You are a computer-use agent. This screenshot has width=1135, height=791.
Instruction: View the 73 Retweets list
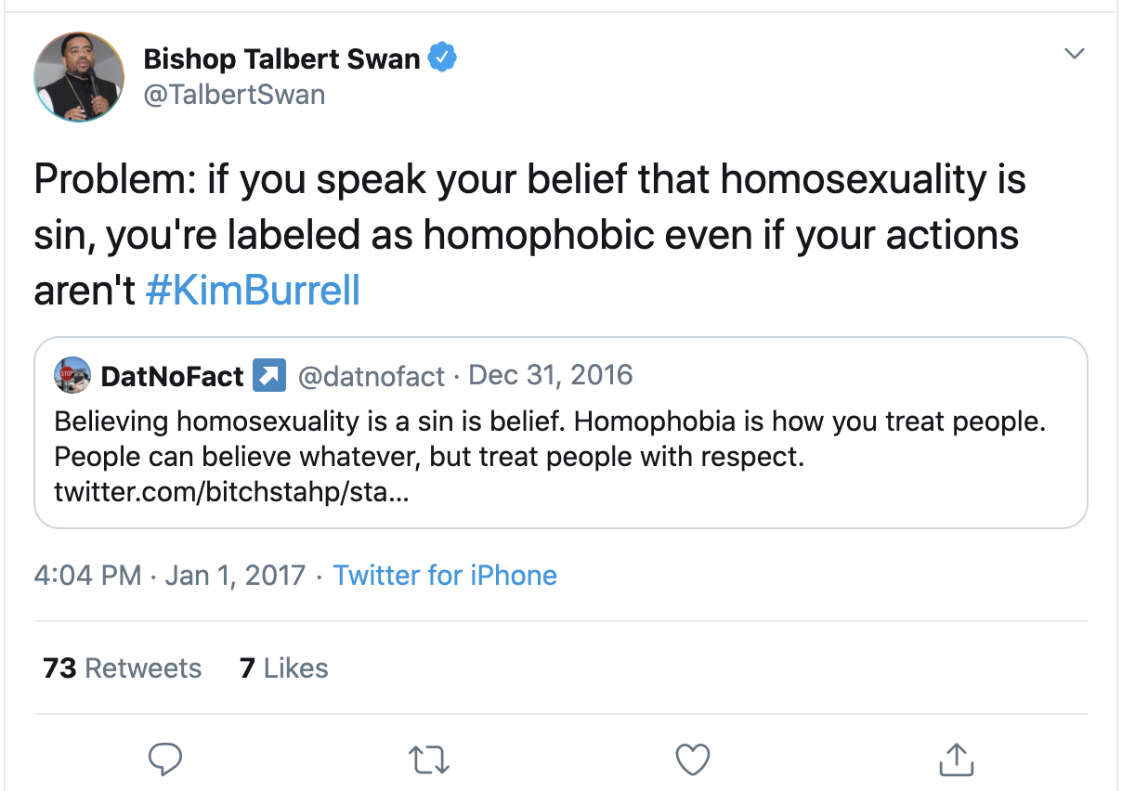point(123,668)
